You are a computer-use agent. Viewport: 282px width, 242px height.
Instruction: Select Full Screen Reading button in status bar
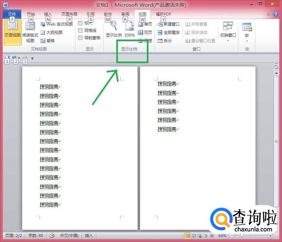click(194, 235)
